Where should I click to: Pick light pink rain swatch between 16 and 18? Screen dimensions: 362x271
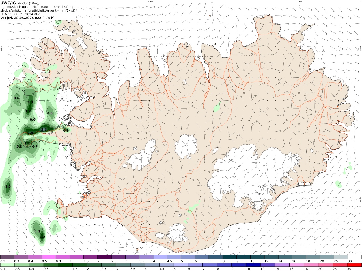pos(296,265)
